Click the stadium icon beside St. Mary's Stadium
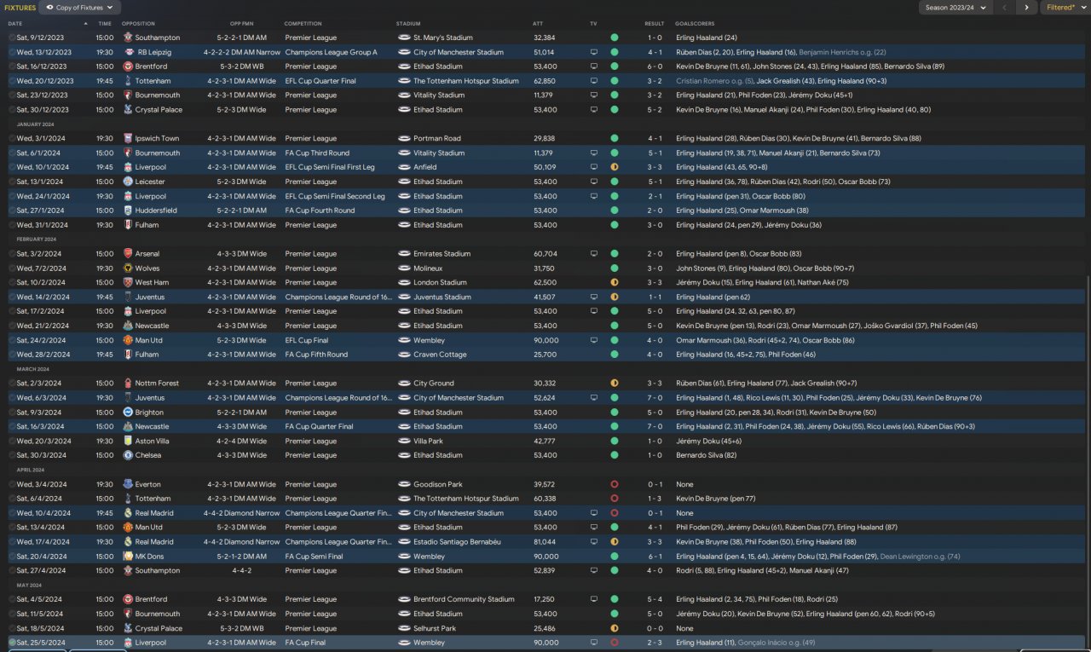 404,38
